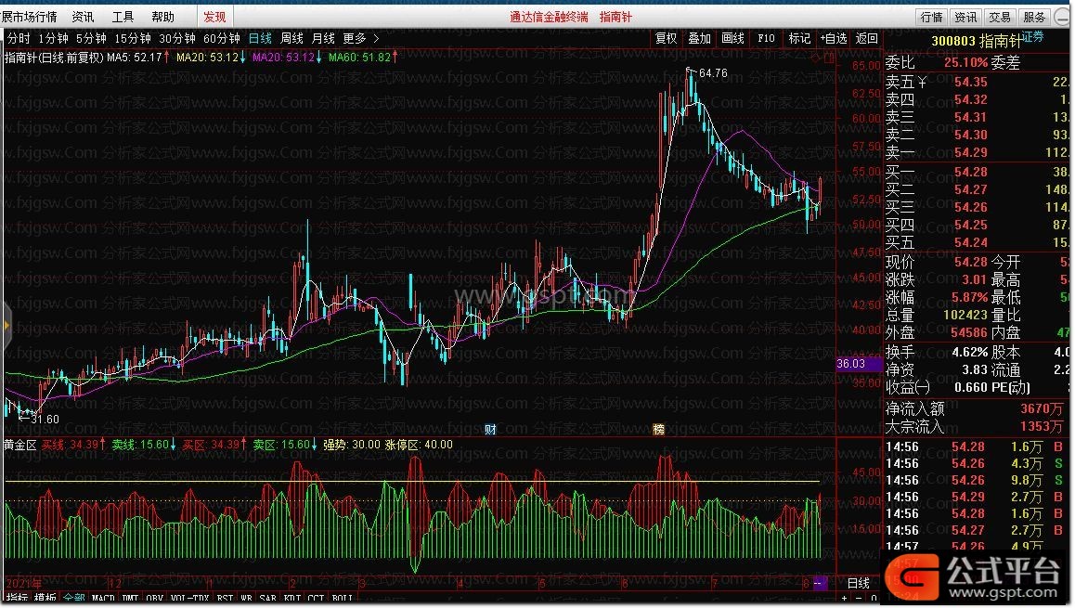Switch indicator to KDJ
Viewport: 1075px width, 608px height.
coord(292,598)
